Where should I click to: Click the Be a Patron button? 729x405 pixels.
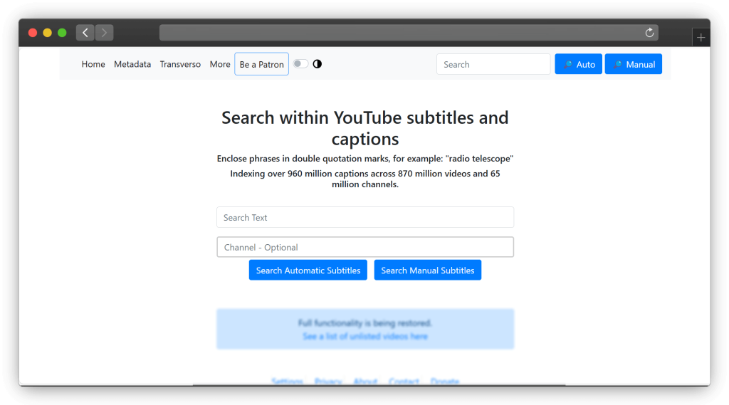[261, 64]
